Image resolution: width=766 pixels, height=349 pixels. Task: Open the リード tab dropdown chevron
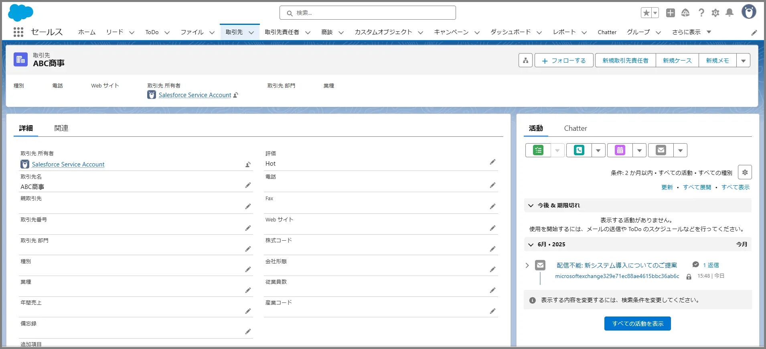(x=132, y=32)
